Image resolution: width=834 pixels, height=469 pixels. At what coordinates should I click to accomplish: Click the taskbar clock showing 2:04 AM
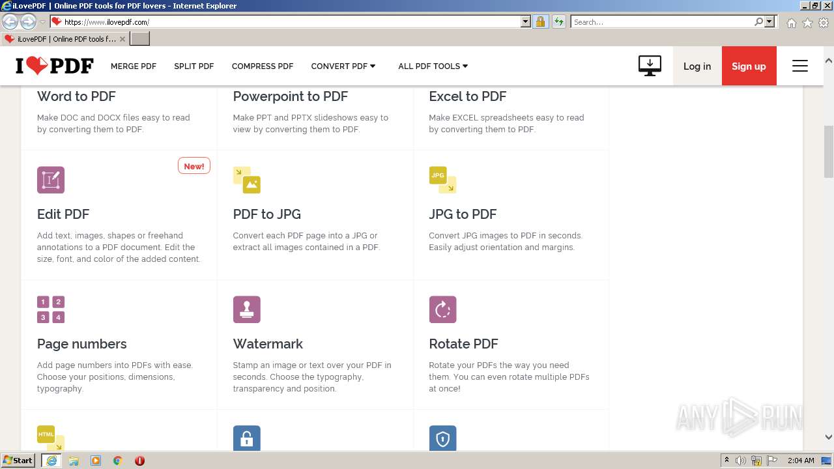801,461
